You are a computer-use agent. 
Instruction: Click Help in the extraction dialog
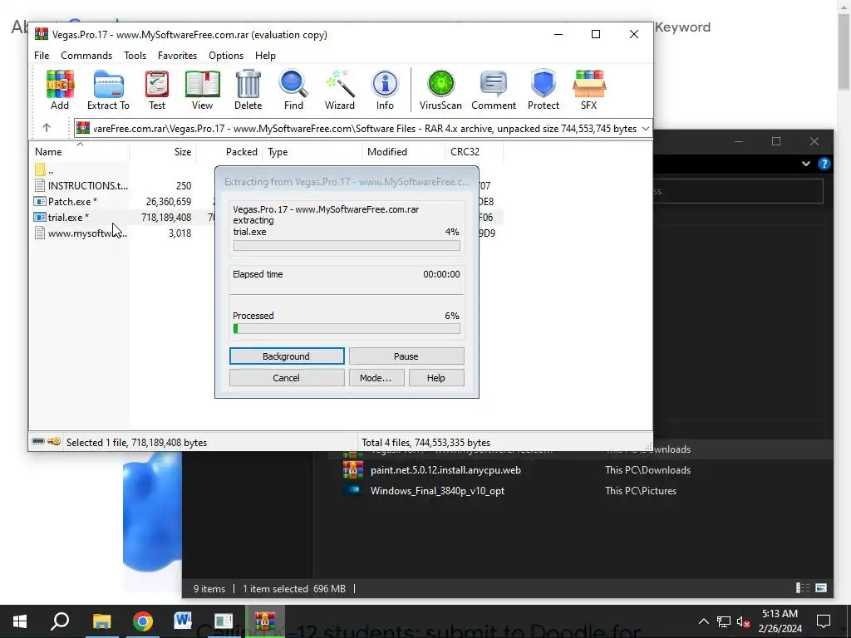(435, 378)
